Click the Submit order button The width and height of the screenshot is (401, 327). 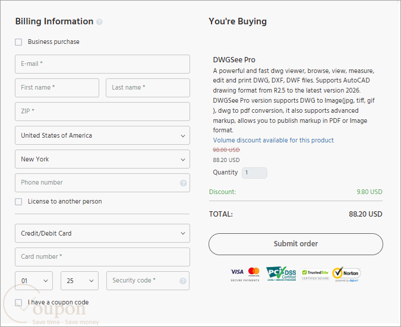296,244
